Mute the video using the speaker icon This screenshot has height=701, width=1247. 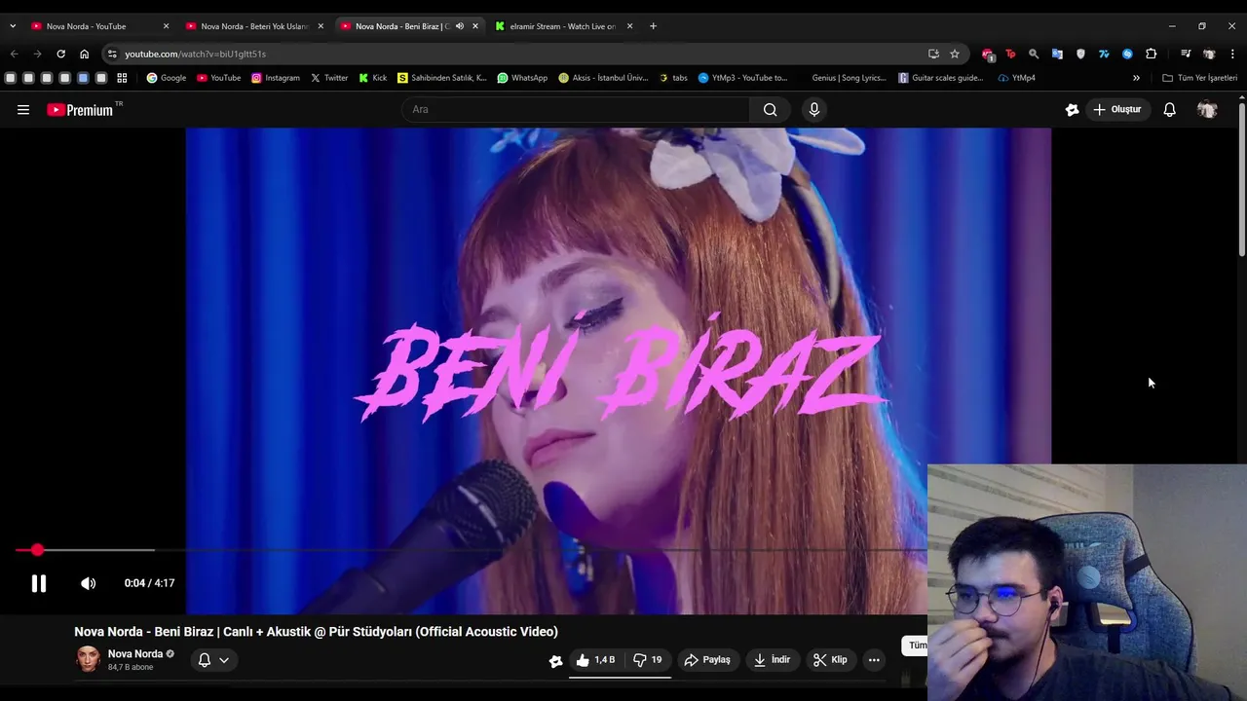tap(88, 583)
